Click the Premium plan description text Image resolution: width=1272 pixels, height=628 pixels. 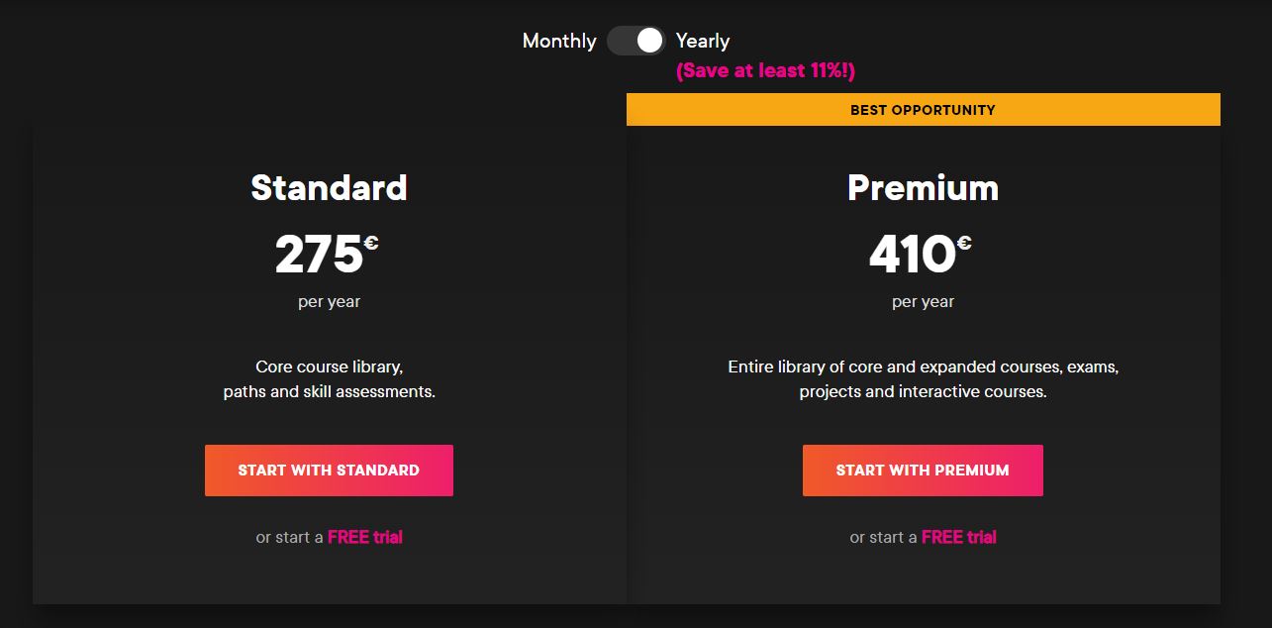point(923,379)
